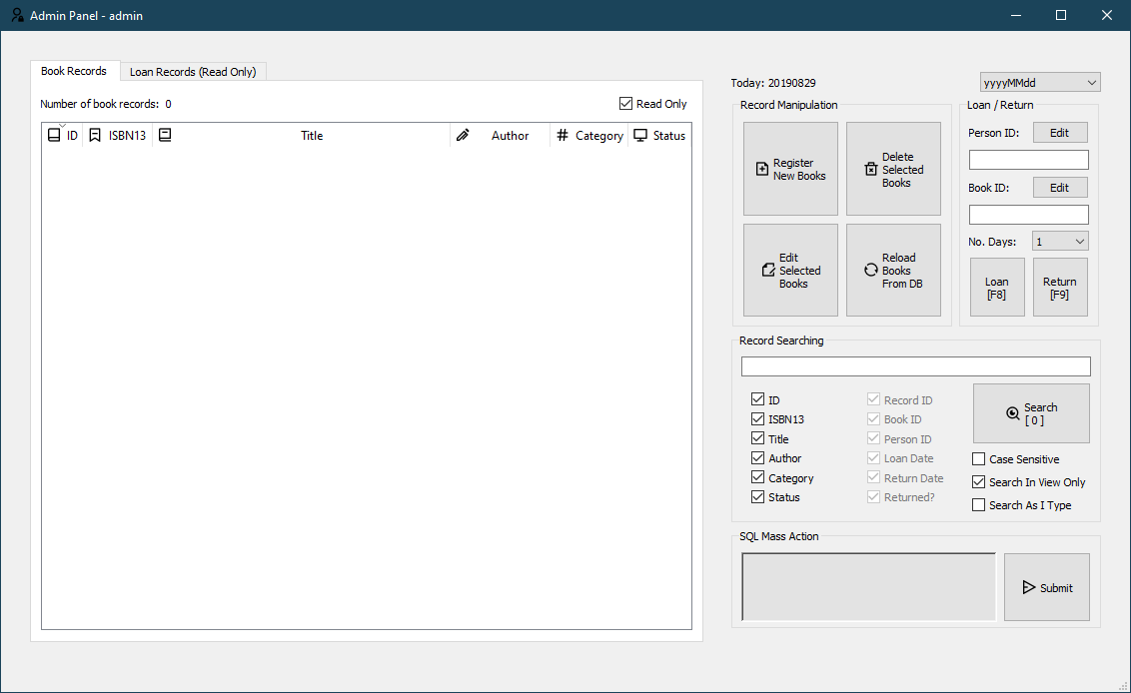1131x693 pixels.
Task: Enable the Case Sensitive search option
Action: pyautogui.click(x=978, y=458)
